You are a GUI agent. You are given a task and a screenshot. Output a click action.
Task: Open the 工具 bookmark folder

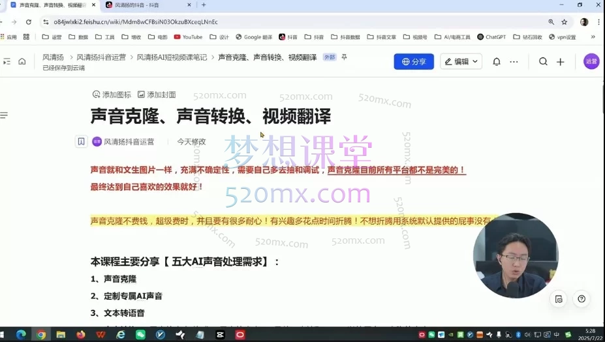point(105,37)
